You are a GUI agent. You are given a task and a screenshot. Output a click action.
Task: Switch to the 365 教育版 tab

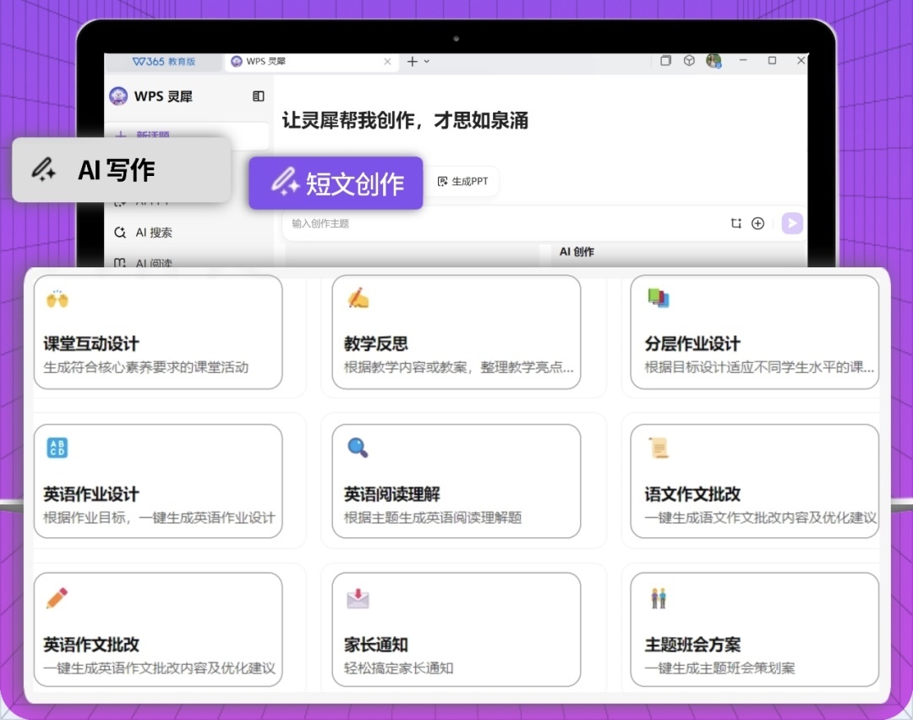point(164,62)
